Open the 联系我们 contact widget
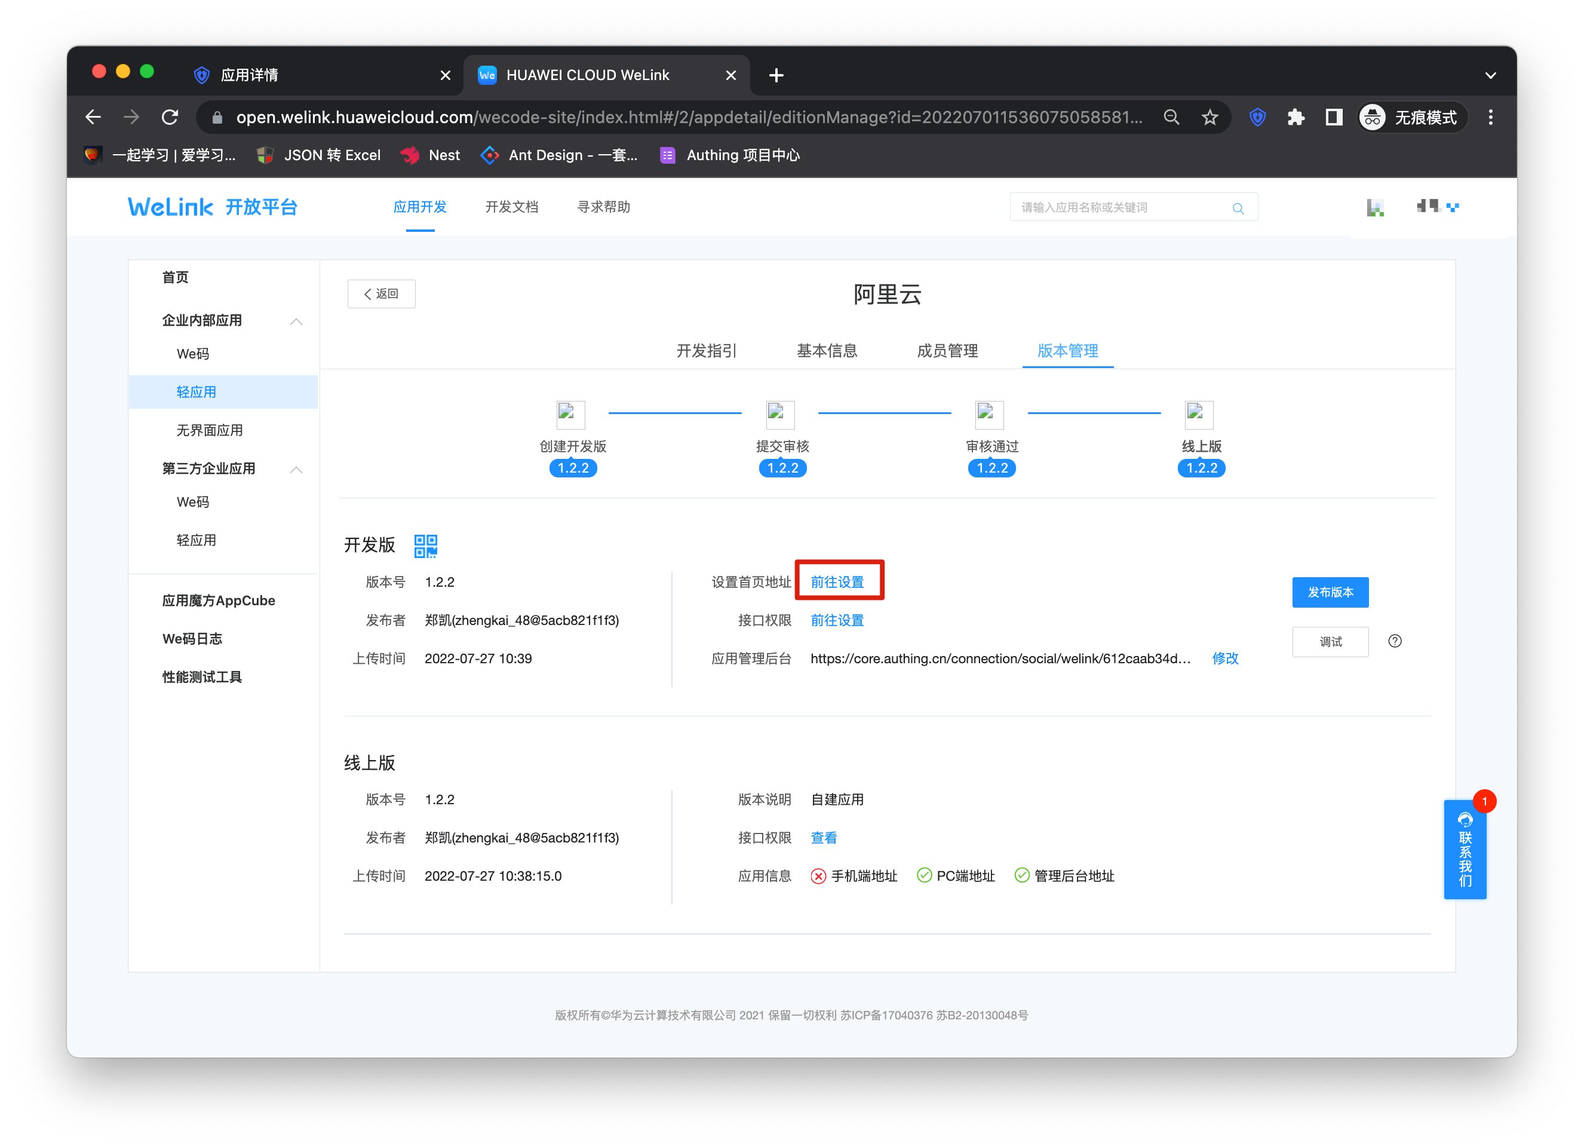Image resolution: width=1584 pixels, height=1146 pixels. click(1465, 849)
